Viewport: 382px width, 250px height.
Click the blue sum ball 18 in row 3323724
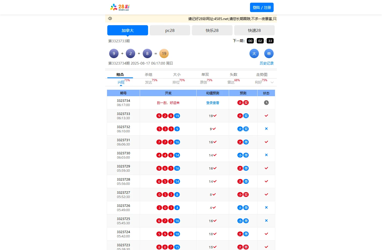pos(177,234)
